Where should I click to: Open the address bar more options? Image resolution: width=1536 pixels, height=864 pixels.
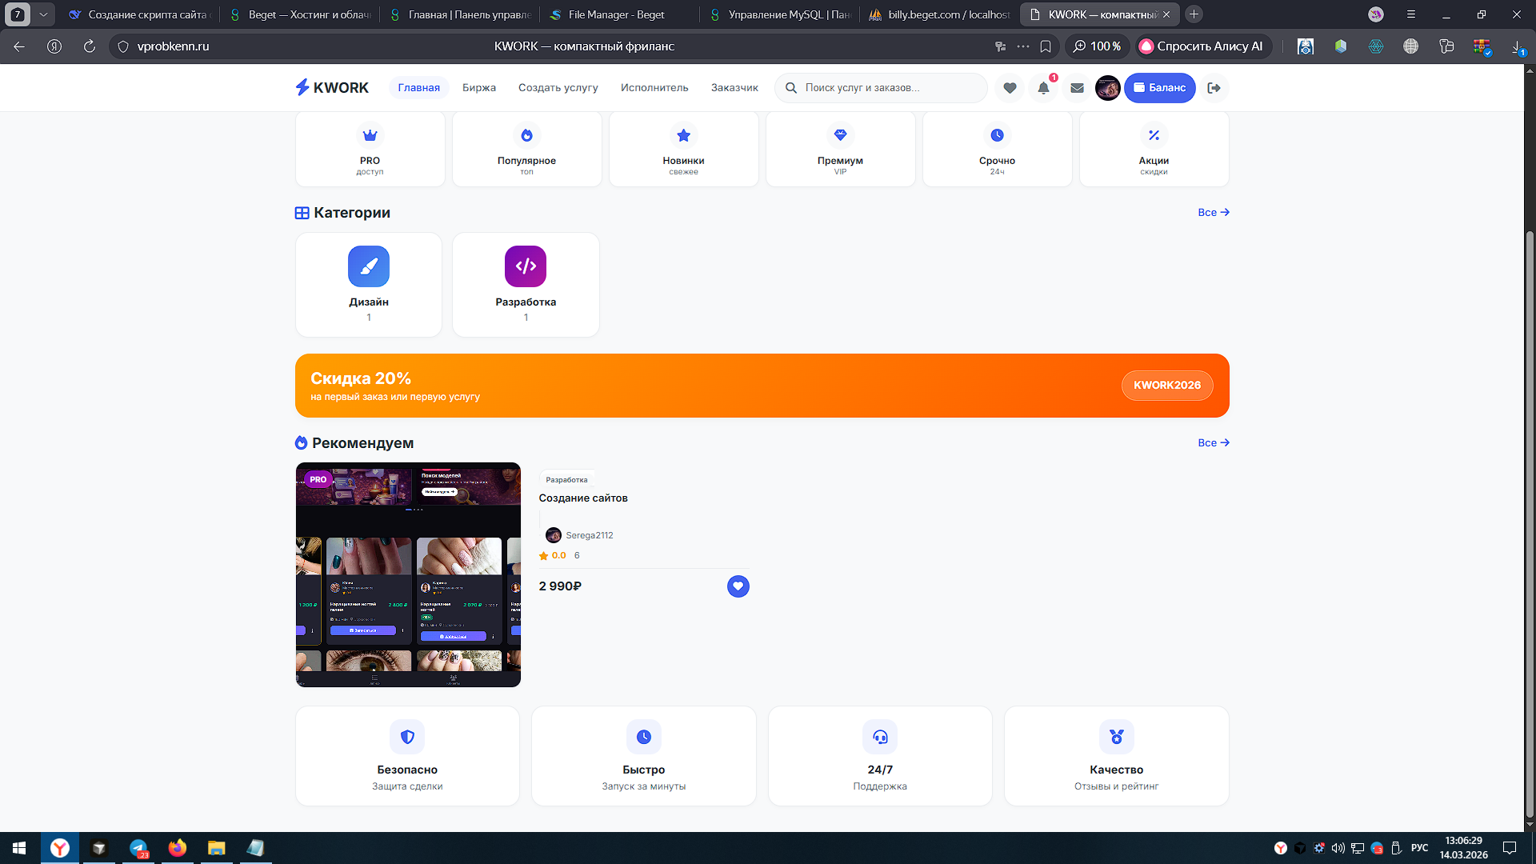[1023, 46]
